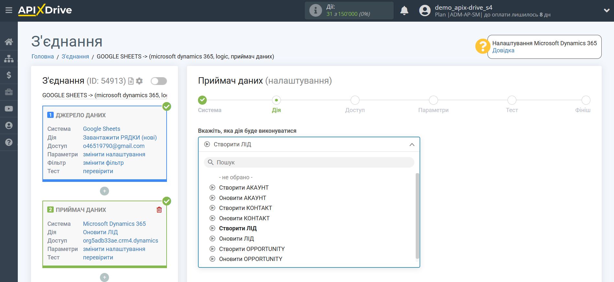The height and width of the screenshot is (282, 614).
Task: Click the dropdown list scrollbar
Action: pyautogui.click(x=417, y=216)
